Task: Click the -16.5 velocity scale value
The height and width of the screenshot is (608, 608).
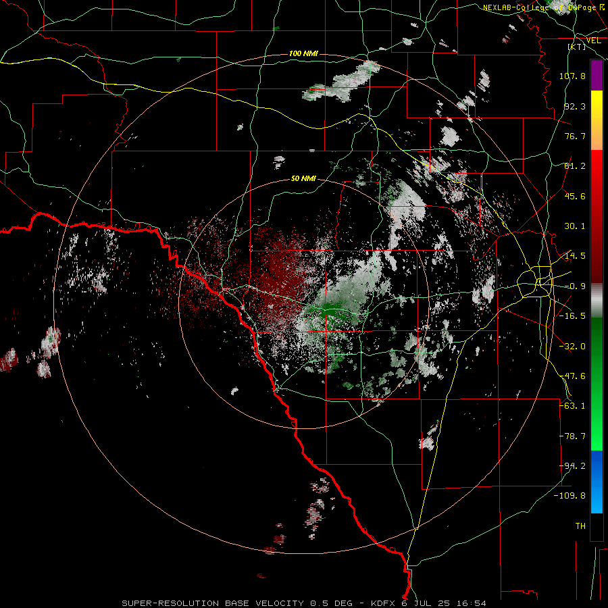Action: (x=572, y=316)
